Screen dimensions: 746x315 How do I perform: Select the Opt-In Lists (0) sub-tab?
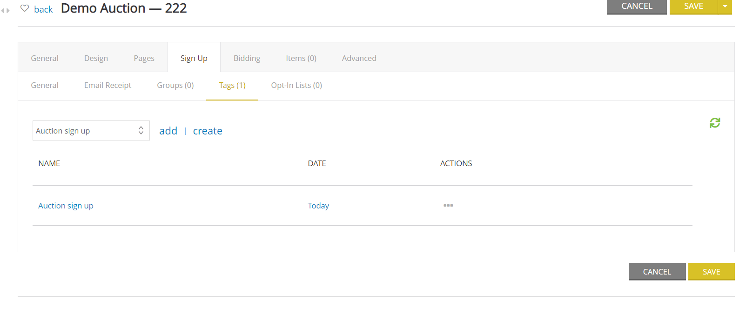tap(296, 85)
